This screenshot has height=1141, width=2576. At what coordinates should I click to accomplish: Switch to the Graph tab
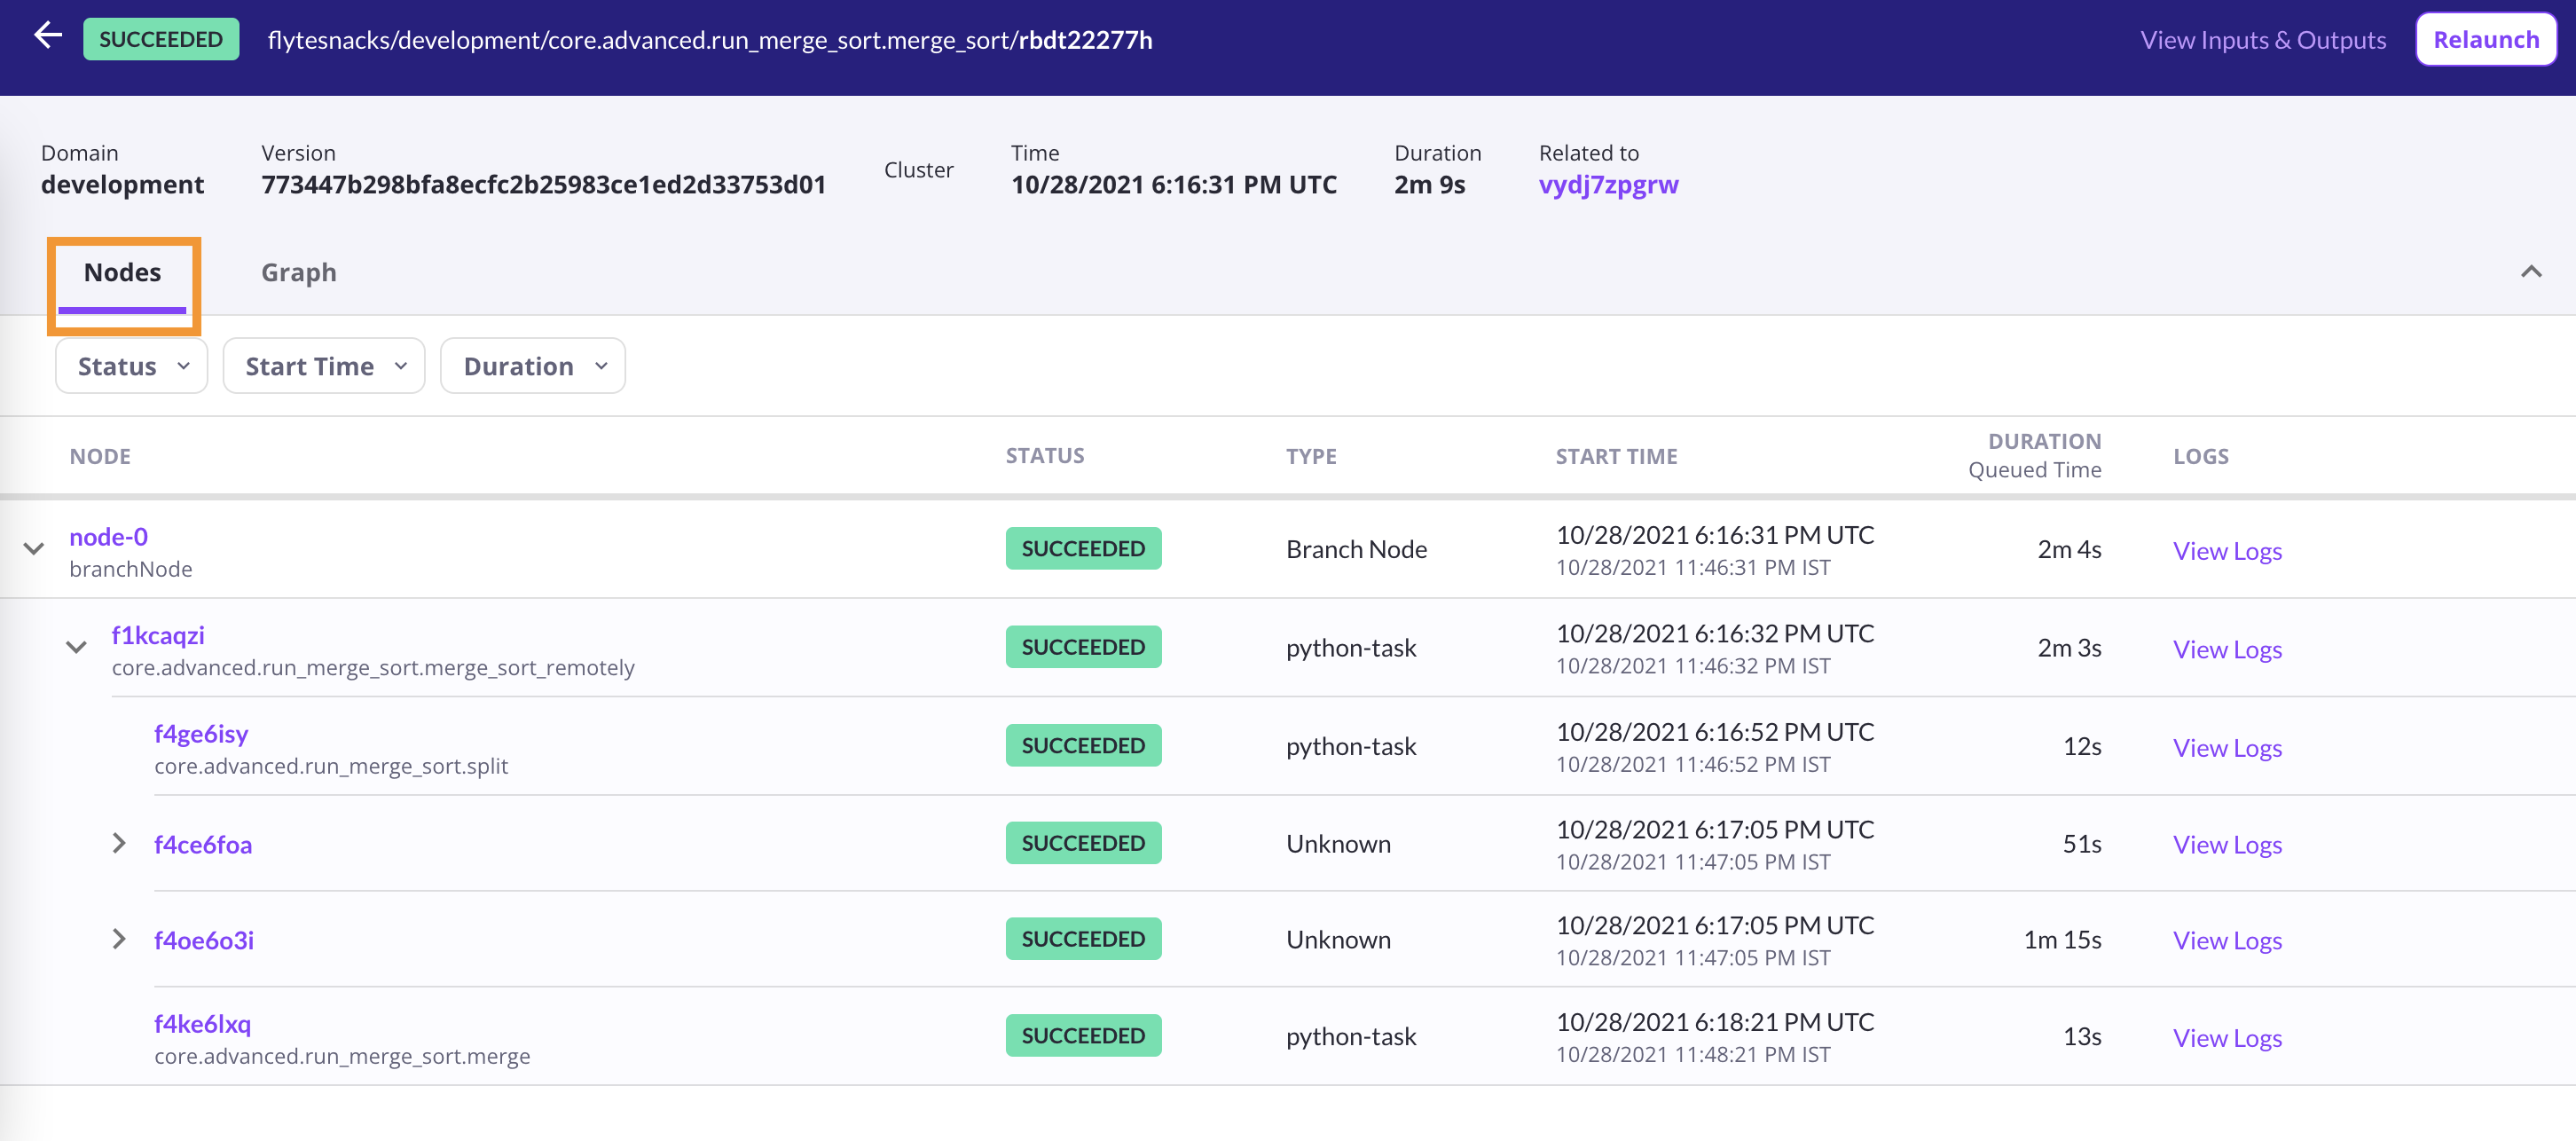[x=298, y=272]
